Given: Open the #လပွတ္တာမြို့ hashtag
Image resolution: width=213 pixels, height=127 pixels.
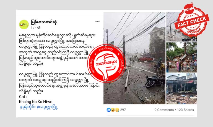Looking at the screenshot, I should pos(47,107).
